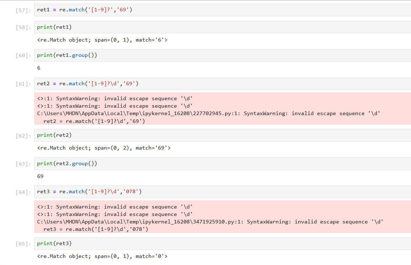This screenshot has width=411, height=265.
Task: Click the '[1-9]?' pattern in cell 57
Action: tap(101, 10)
